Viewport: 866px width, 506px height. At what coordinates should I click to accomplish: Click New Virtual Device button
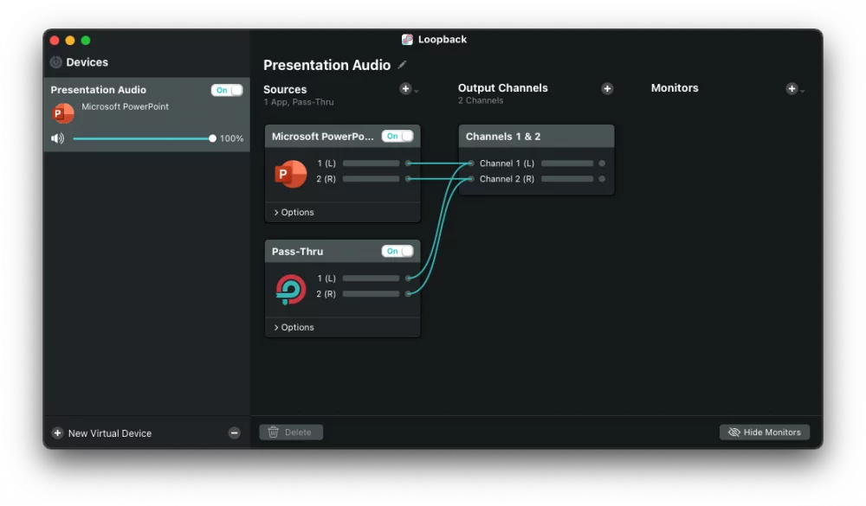point(101,433)
